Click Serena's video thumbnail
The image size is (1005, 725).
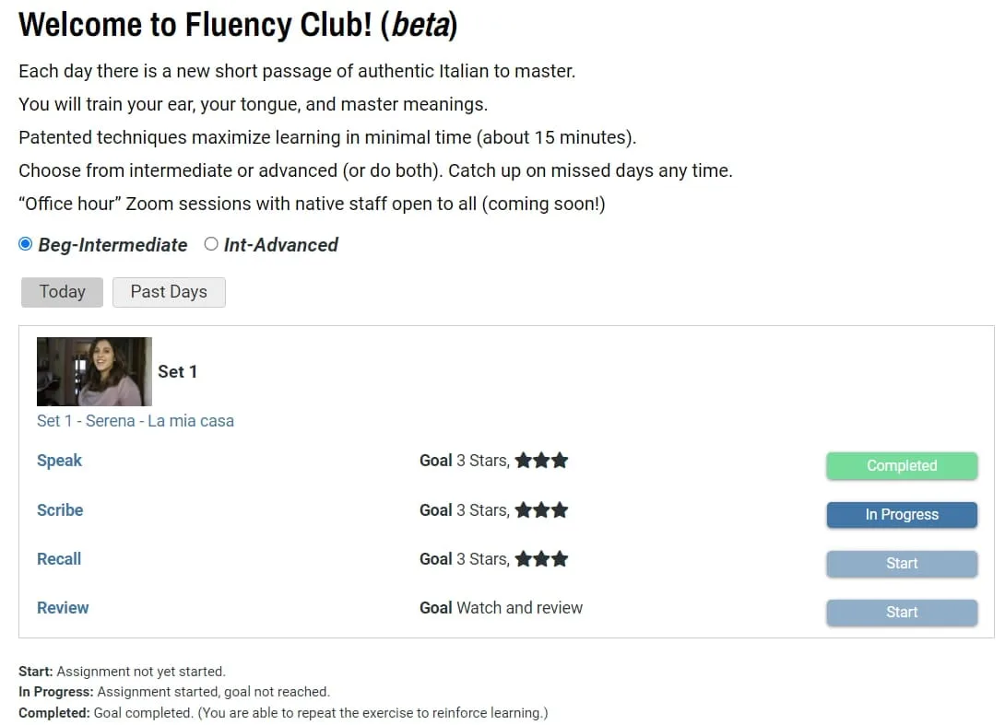click(94, 371)
